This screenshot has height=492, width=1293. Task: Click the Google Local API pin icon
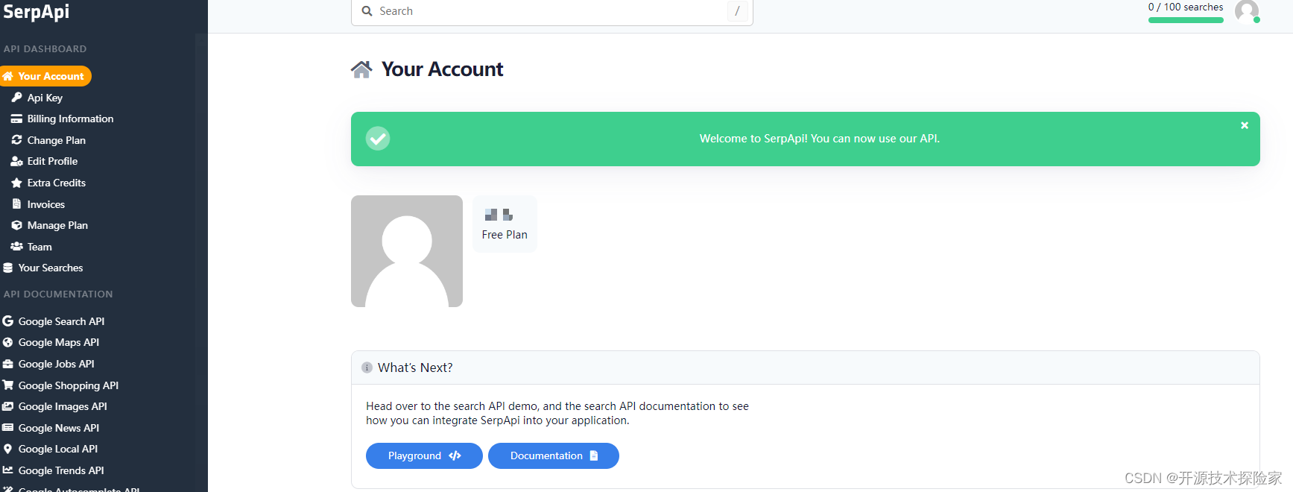pos(8,449)
